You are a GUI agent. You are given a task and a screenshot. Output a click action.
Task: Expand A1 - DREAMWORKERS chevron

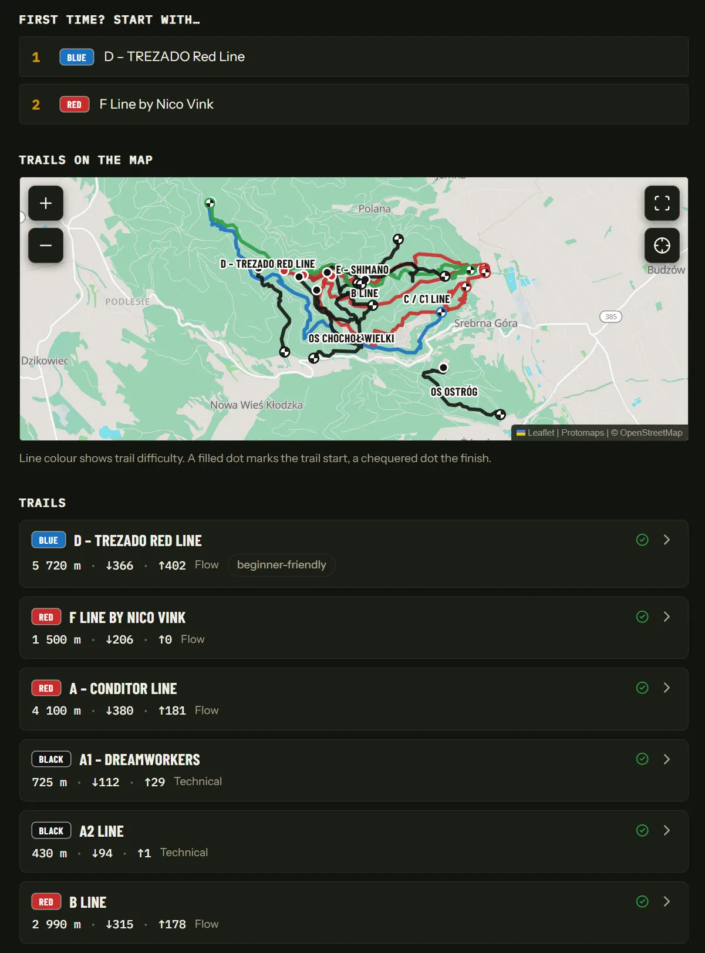[666, 759]
